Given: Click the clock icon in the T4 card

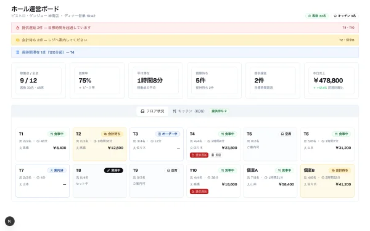Looking at the screenshot, I should tap(209, 141).
